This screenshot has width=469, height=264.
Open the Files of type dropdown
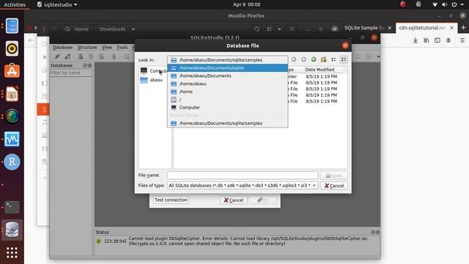[243, 186]
